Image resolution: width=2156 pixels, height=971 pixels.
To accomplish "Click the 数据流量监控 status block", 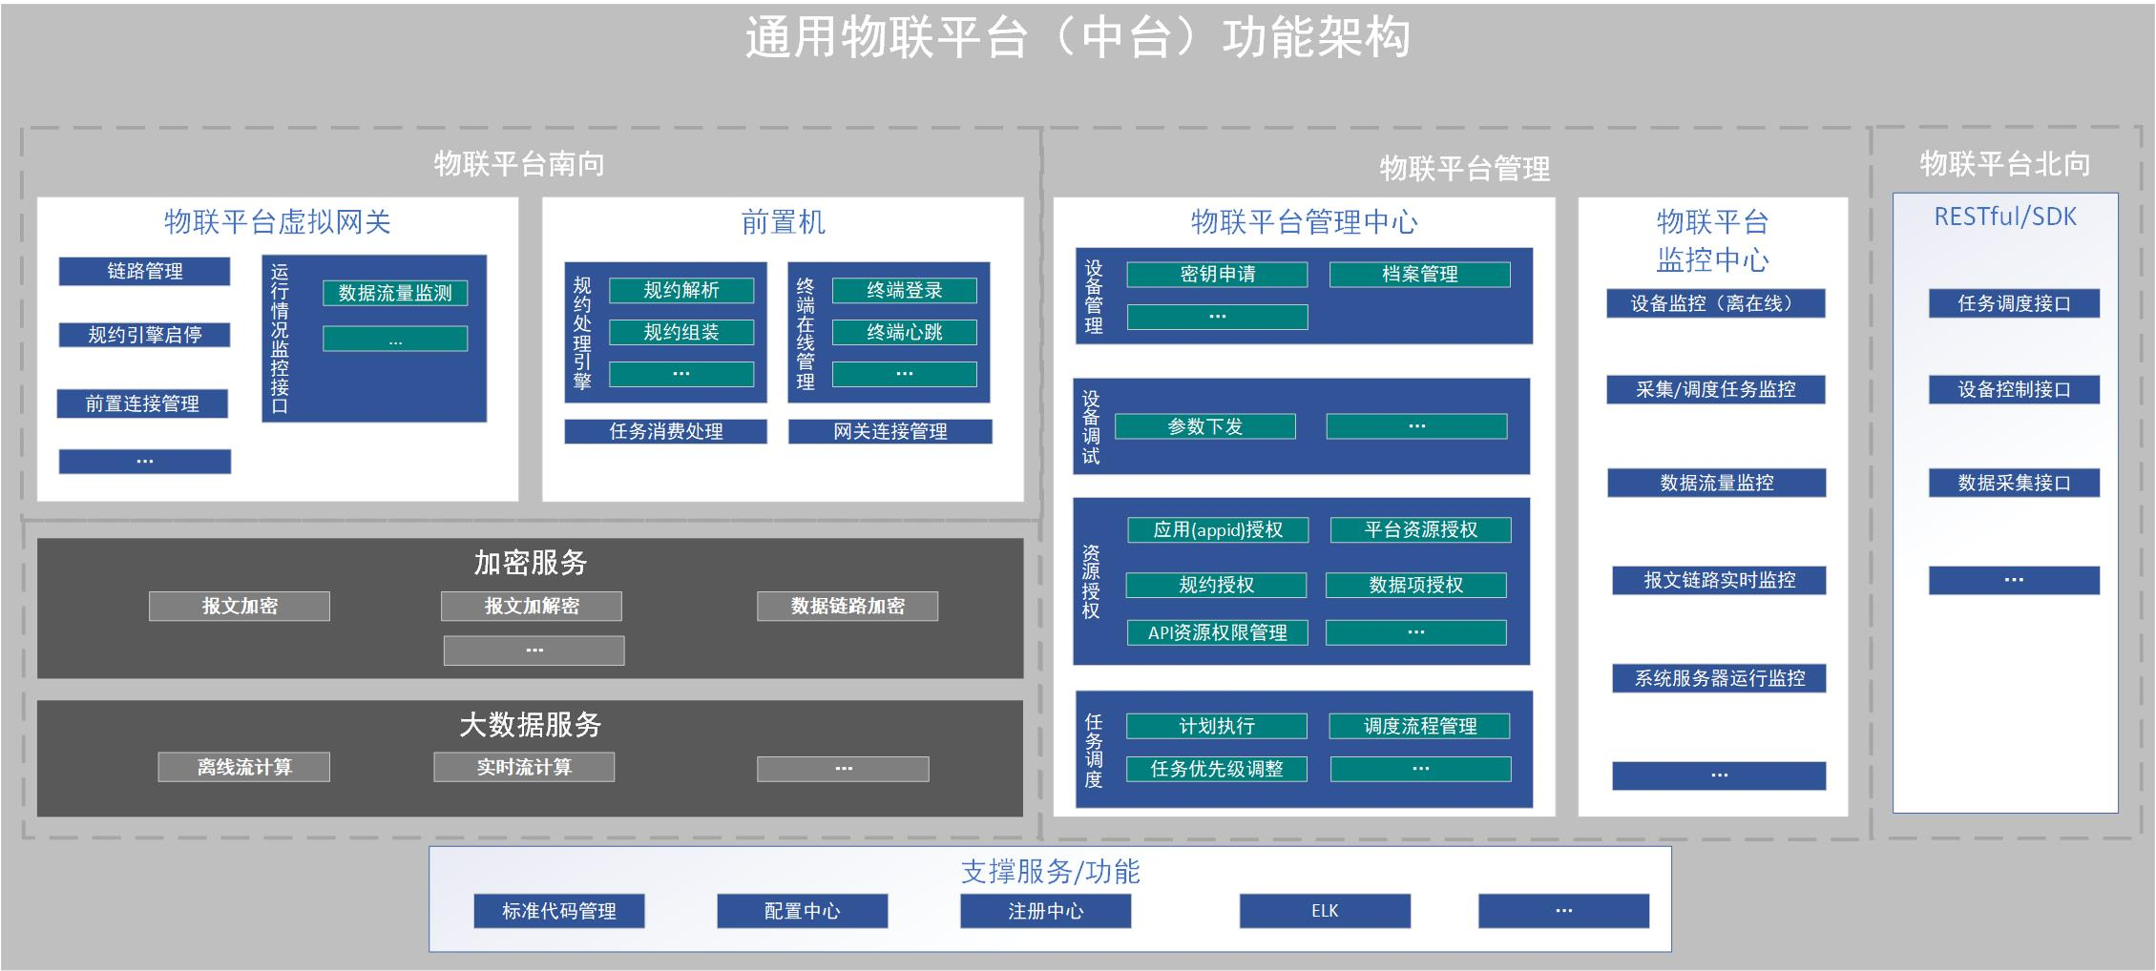I will pyautogui.click(x=1718, y=484).
